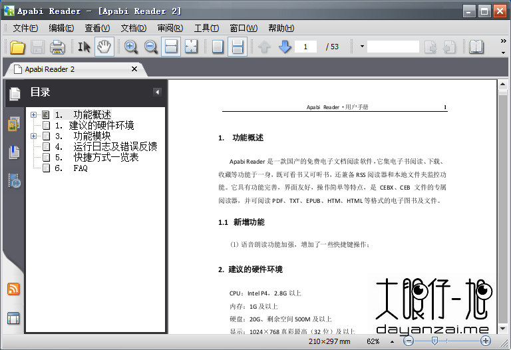
Task: Close the Apabi Reader 2 tab
Action: pos(134,69)
